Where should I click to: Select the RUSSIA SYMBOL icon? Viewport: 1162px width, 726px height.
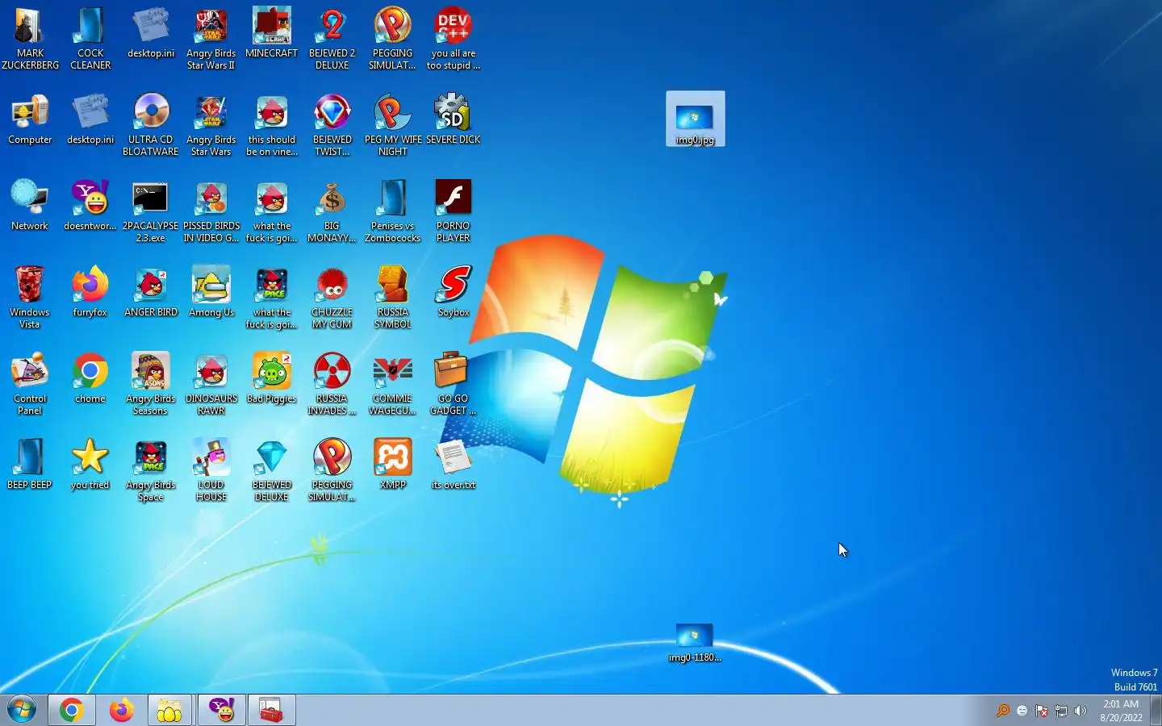click(393, 298)
